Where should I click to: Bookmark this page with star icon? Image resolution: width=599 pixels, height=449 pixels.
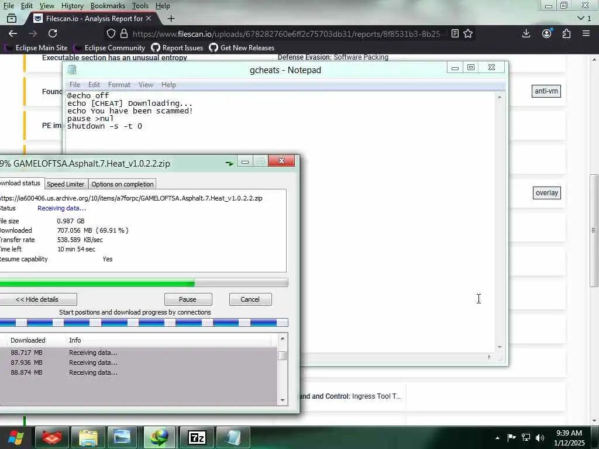[x=468, y=33]
